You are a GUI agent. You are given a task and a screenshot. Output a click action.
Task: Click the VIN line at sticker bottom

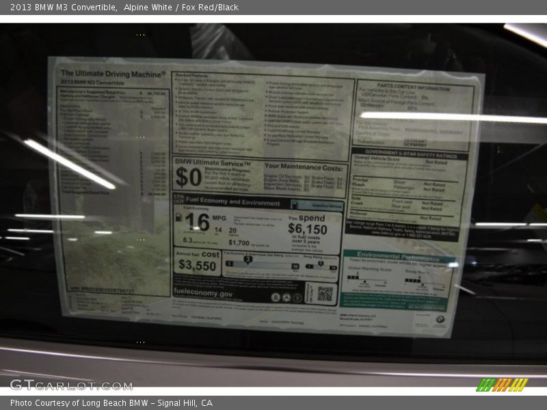pos(102,290)
